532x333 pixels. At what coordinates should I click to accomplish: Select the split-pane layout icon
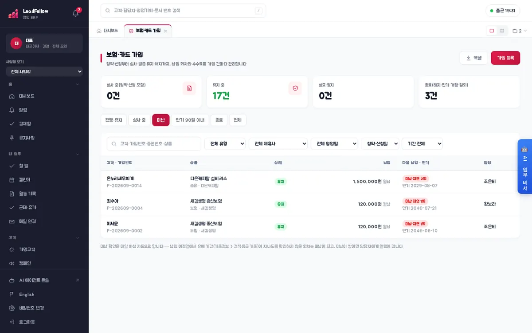502,31
